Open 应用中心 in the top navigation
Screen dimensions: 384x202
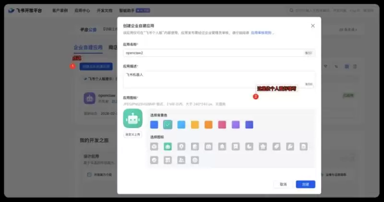82,10
